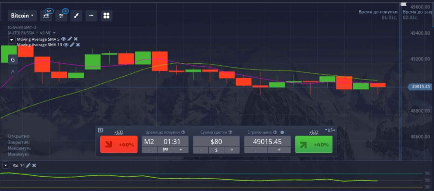This screenshot has width=434, height=191.
Task: Edit the RSI 14 indicator settings
Action: pos(28,165)
